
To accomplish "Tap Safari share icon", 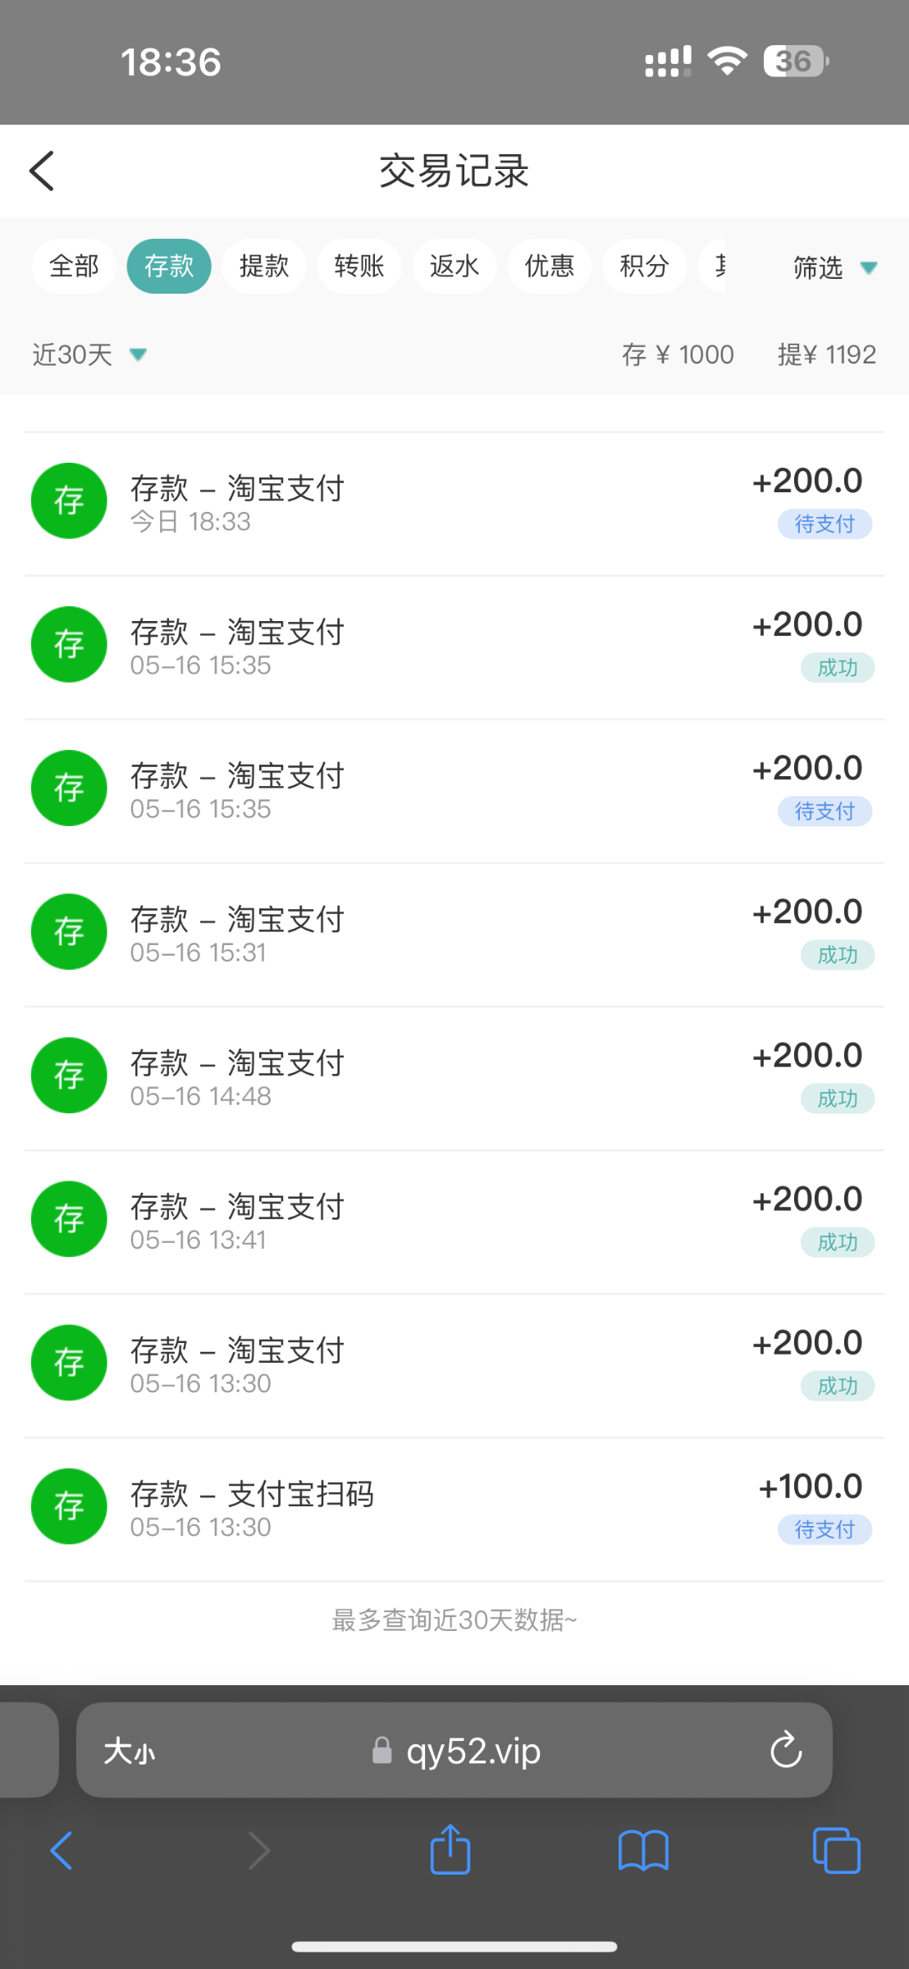I will [x=450, y=1850].
